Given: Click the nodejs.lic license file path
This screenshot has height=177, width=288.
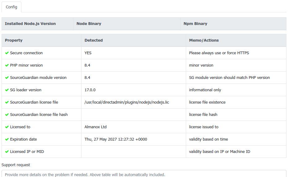Looking at the screenshot, I should pyautogui.click(x=127, y=102).
